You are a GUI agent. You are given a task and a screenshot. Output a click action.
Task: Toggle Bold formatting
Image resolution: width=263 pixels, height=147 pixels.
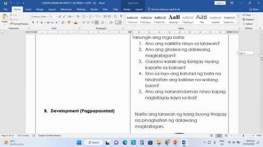click(33, 22)
